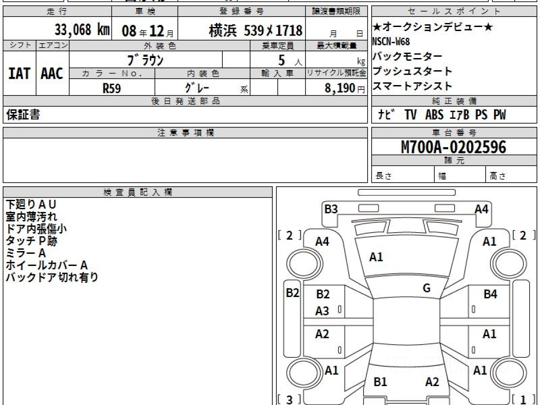Select the B1 mark on rear diagram
Image resolution: width=540 pixels, height=405 pixels.
tap(380, 382)
